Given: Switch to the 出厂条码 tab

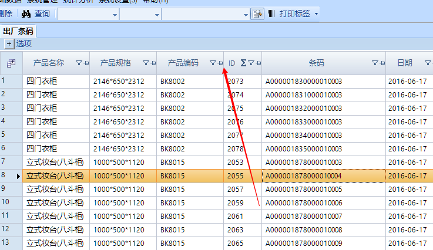Looking at the screenshot, I should coord(18,31).
